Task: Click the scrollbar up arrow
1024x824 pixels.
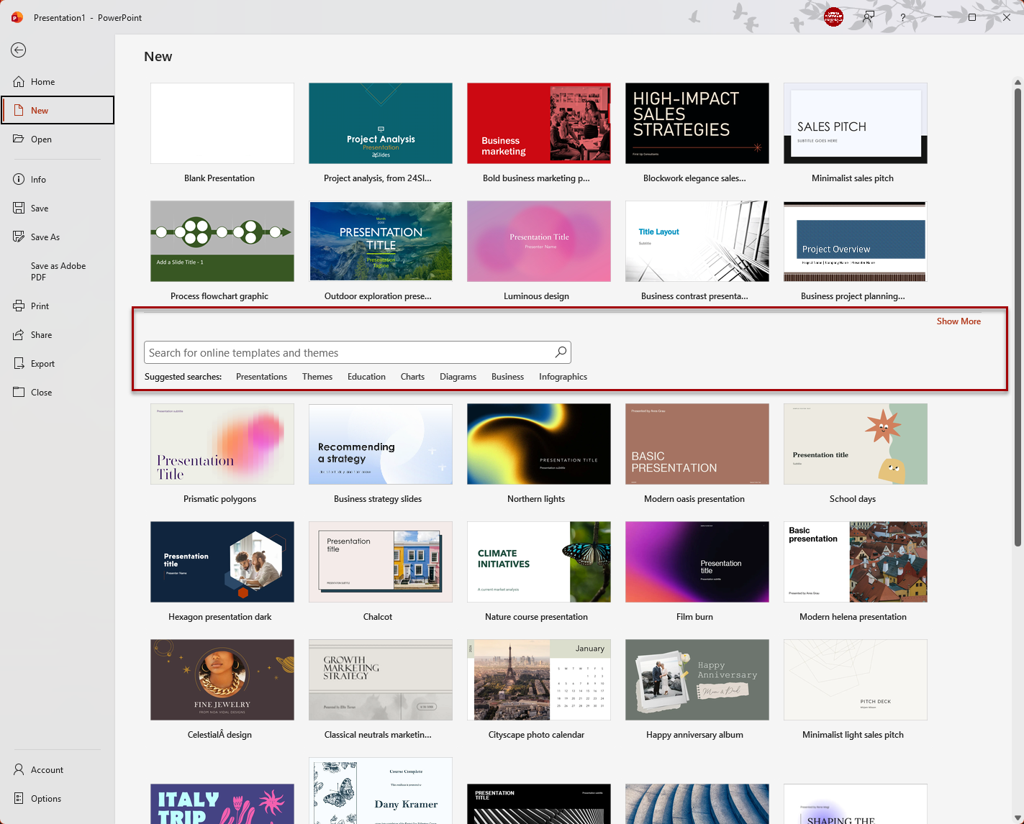Action: (1018, 82)
